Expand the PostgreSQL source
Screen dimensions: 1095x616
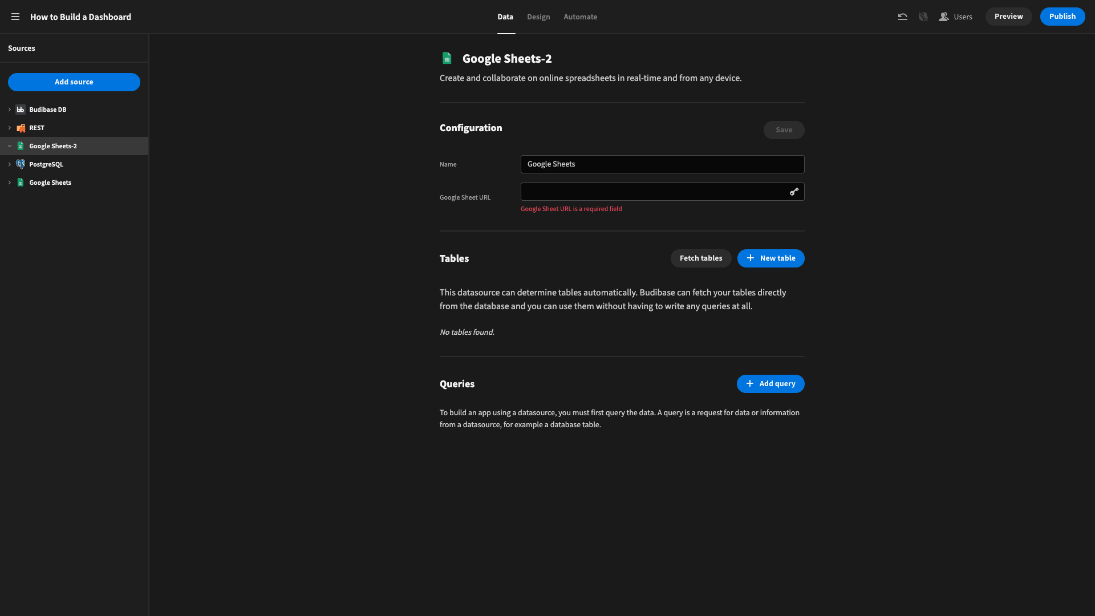click(x=9, y=164)
